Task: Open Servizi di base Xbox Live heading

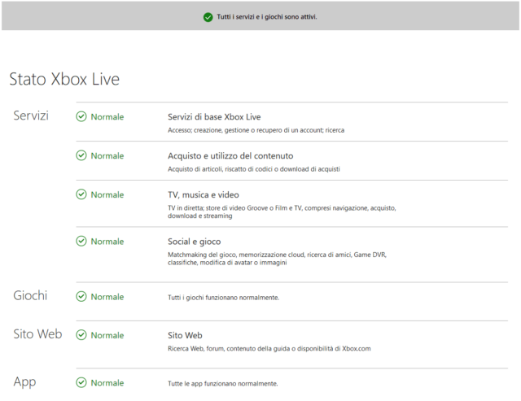Action: [214, 117]
